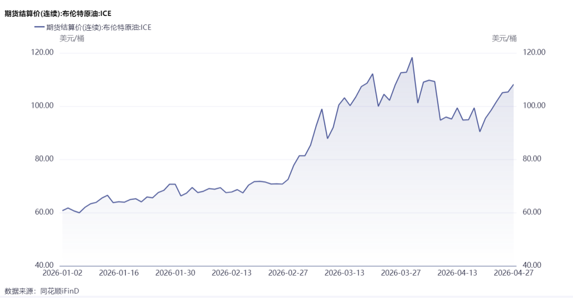Click right y-axis value 100.00
This screenshot has height=298, width=573.
(534, 106)
